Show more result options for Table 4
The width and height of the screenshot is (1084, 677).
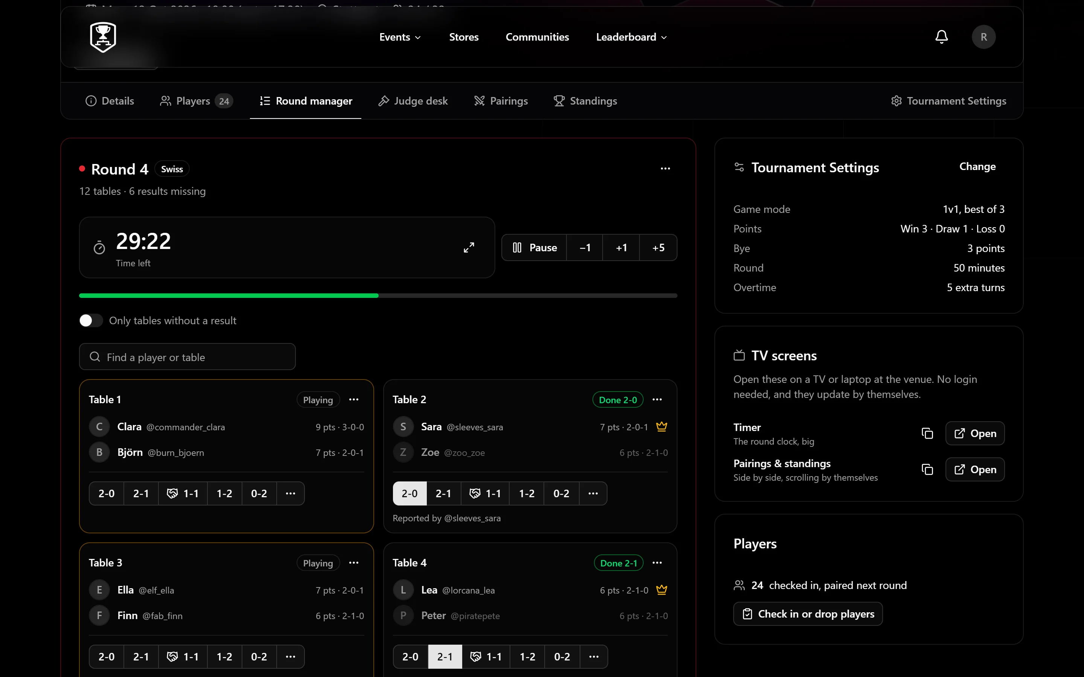[594, 657]
